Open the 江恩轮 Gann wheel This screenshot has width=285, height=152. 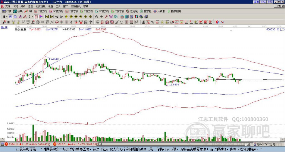click(x=132, y=11)
